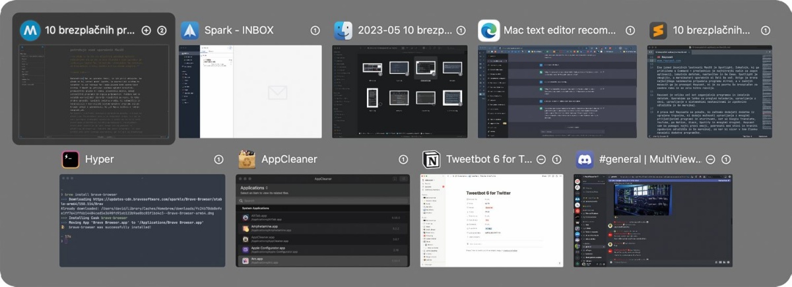Viewport: 792px width, 287px height.
Task: Click the space badge next to Finder window title
Action: click(461, 30)
